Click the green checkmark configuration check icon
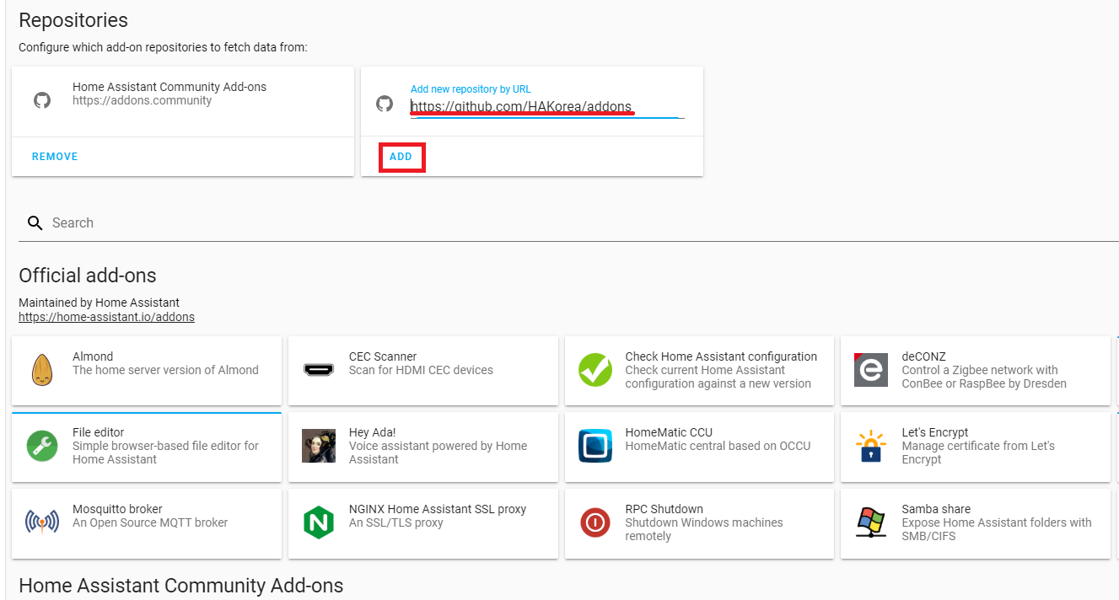The image size is (1119, 600). [x=594, y=370]
